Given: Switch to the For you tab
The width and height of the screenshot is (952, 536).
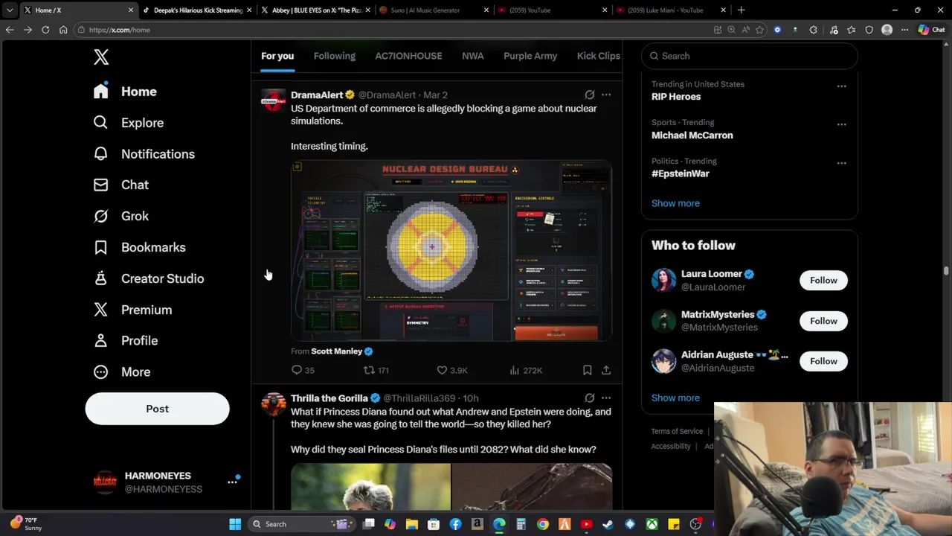Looking at the screenshot, I should pyautogui.click(x=277, y=56).
